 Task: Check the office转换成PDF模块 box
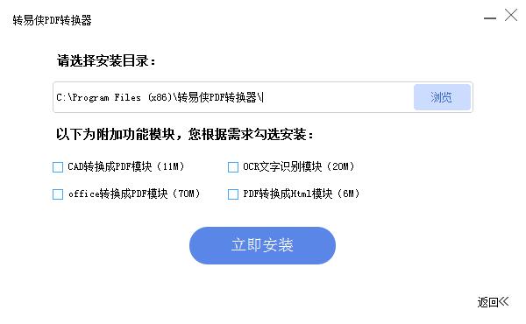click(x=58, y=194)
